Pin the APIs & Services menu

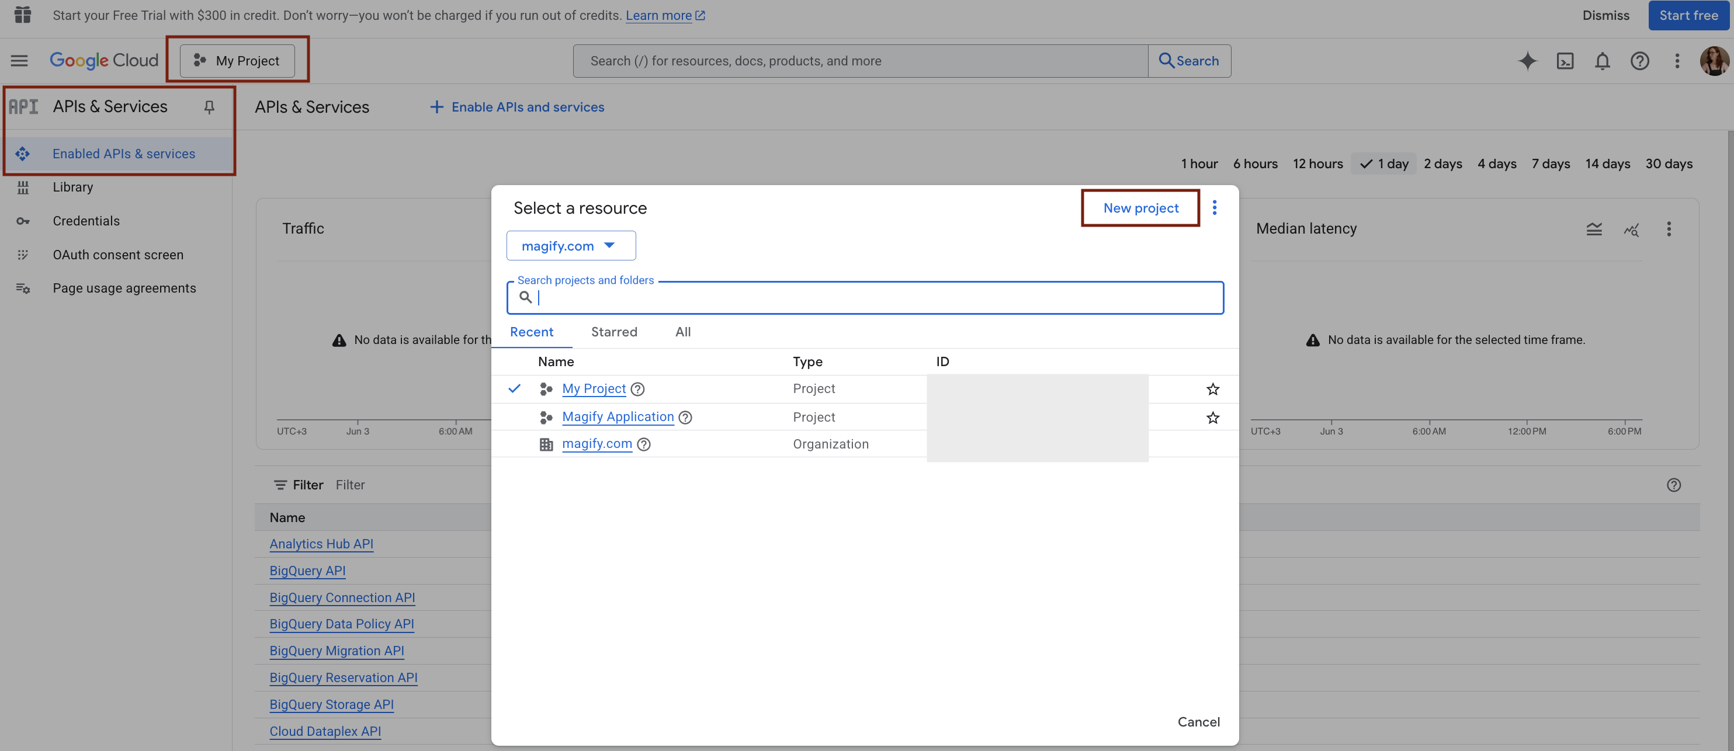click(x=209, y=107)
